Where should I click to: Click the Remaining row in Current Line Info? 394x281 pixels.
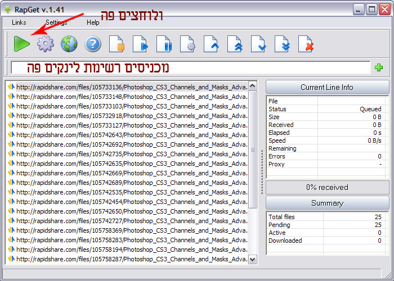(326, 148)
